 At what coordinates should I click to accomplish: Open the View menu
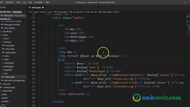tap(18, 2)
